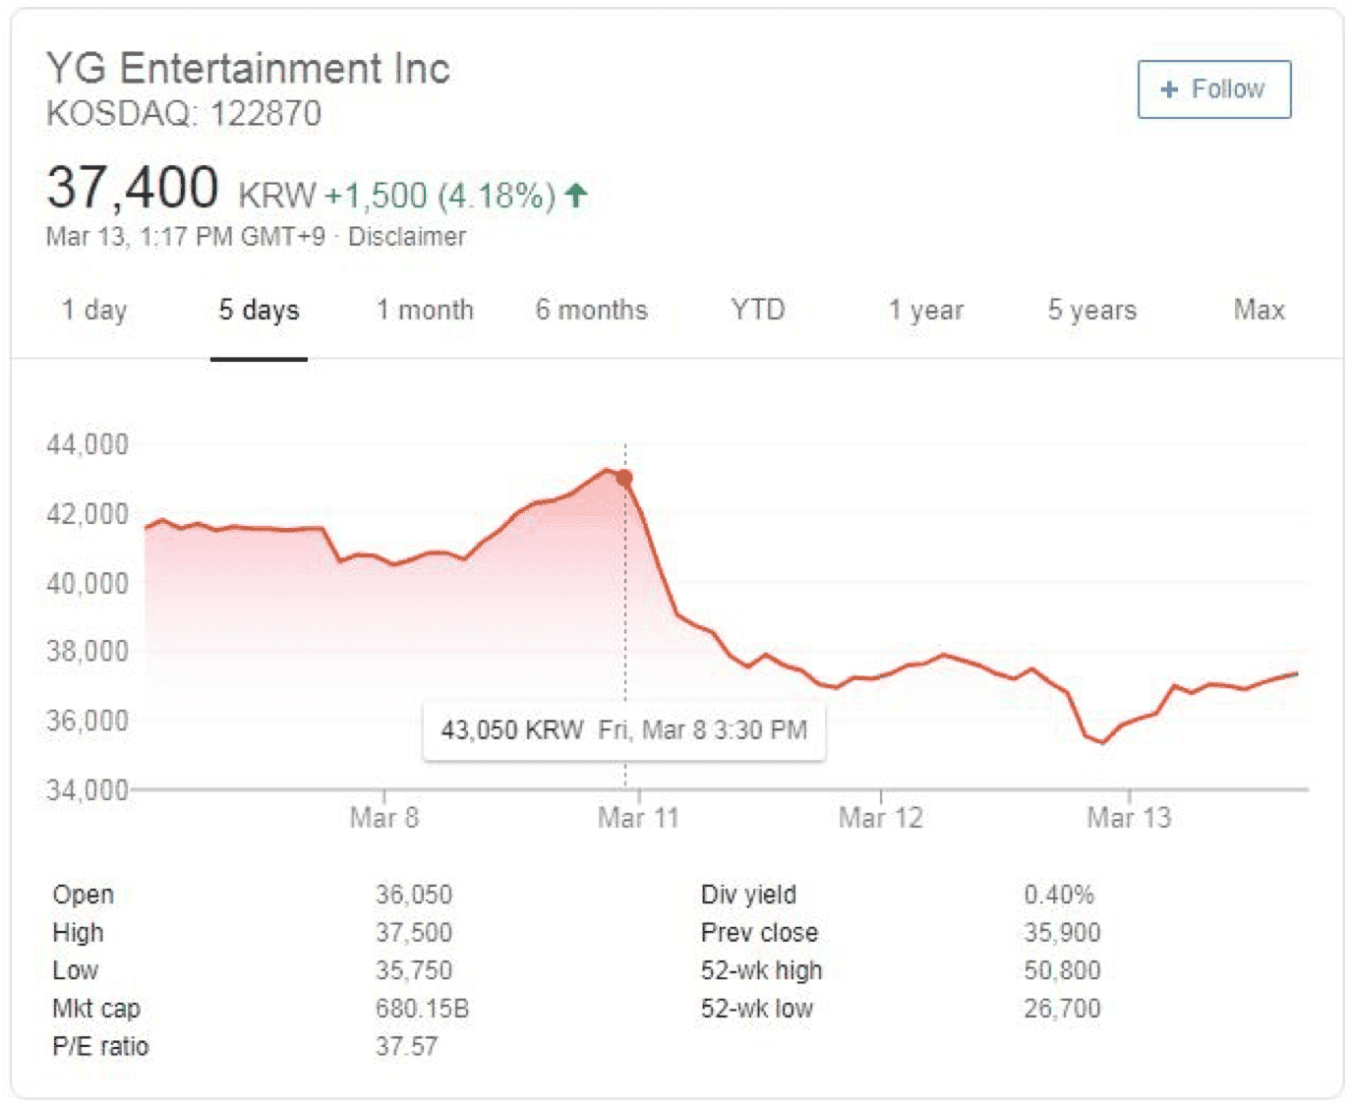Click the 43,050 KRW tooltip box
This screenshot has width=1352, height=1103.
tap(624, 730)
